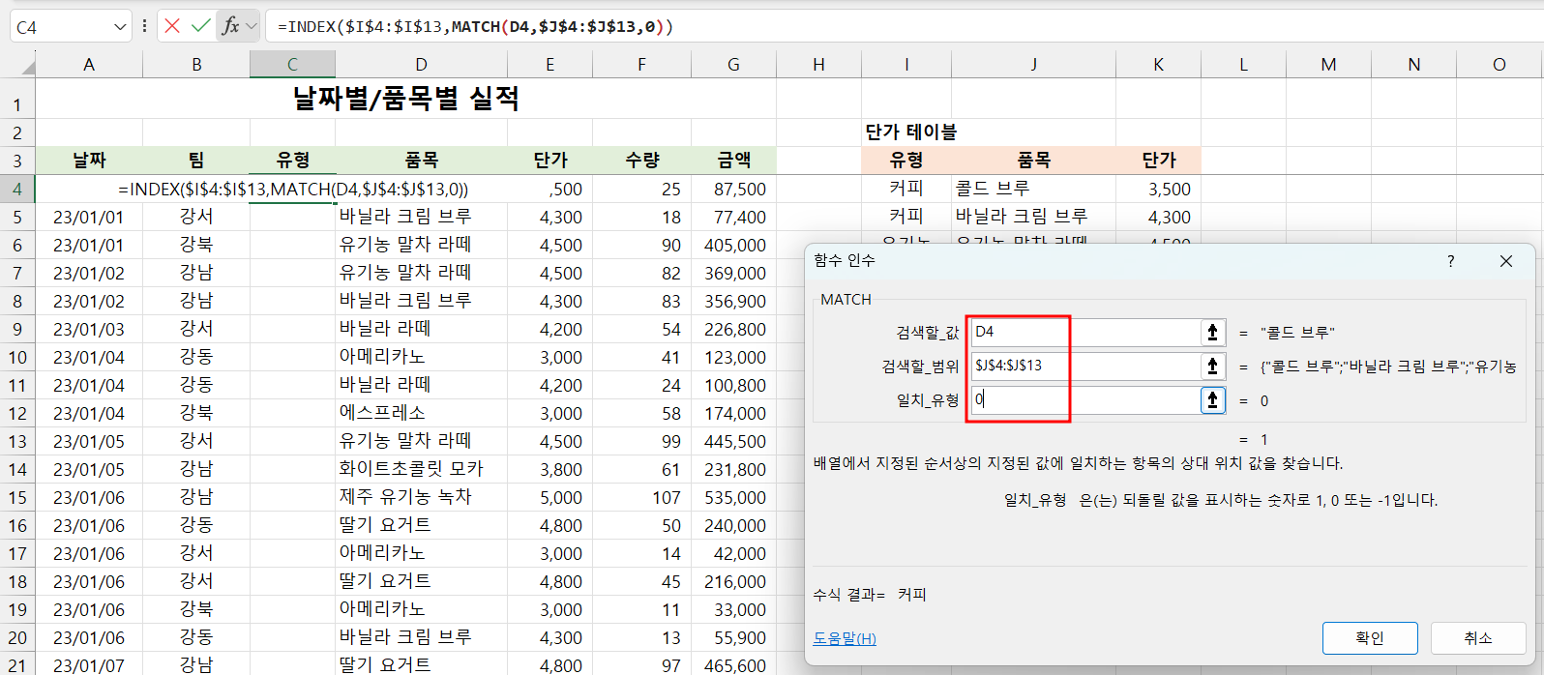1544x675 pixels.
Task: Click date 23/01/03 cell
Action: 89,329
